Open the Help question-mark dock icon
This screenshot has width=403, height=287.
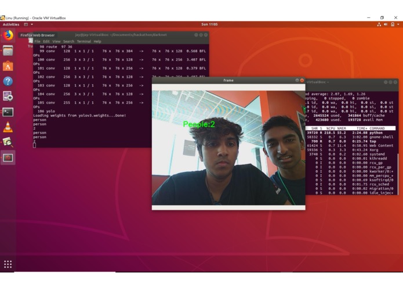click(x=8, y=81)
